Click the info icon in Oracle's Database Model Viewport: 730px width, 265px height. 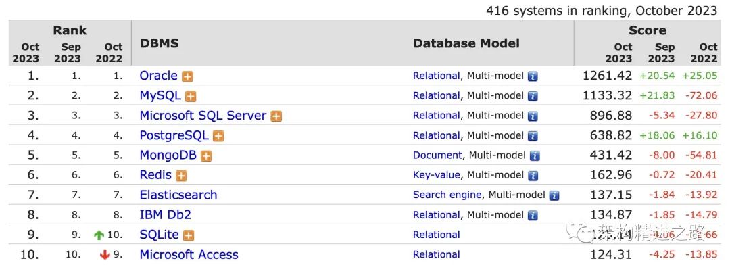(x=533, y=76)
